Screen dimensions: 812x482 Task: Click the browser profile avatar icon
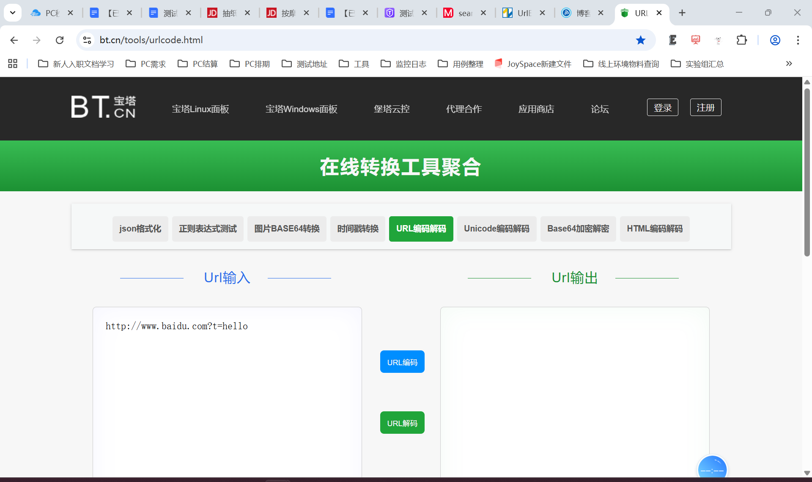pyautogui.click(x=775, y=40)
